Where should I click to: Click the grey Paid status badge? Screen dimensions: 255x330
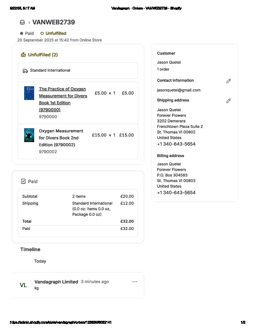point(27,33)
